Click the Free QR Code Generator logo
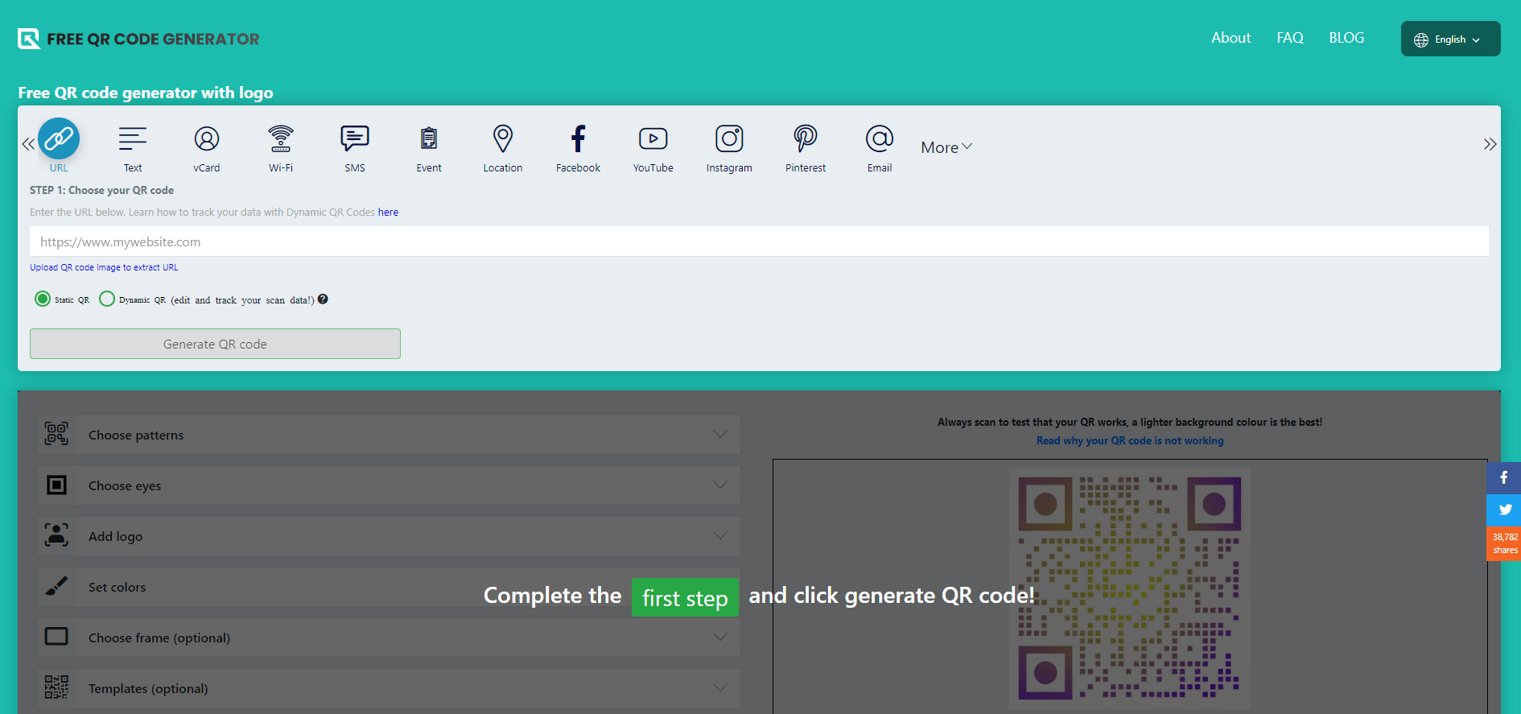The width and height of the screenshot is (1521, 714). 138,39
